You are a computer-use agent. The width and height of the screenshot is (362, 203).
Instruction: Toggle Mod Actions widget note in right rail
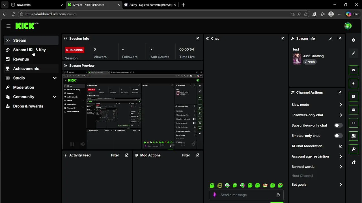pyautogui.click(x=354, y=97)
